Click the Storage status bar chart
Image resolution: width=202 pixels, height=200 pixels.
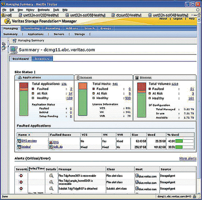[x=141, y=100]
